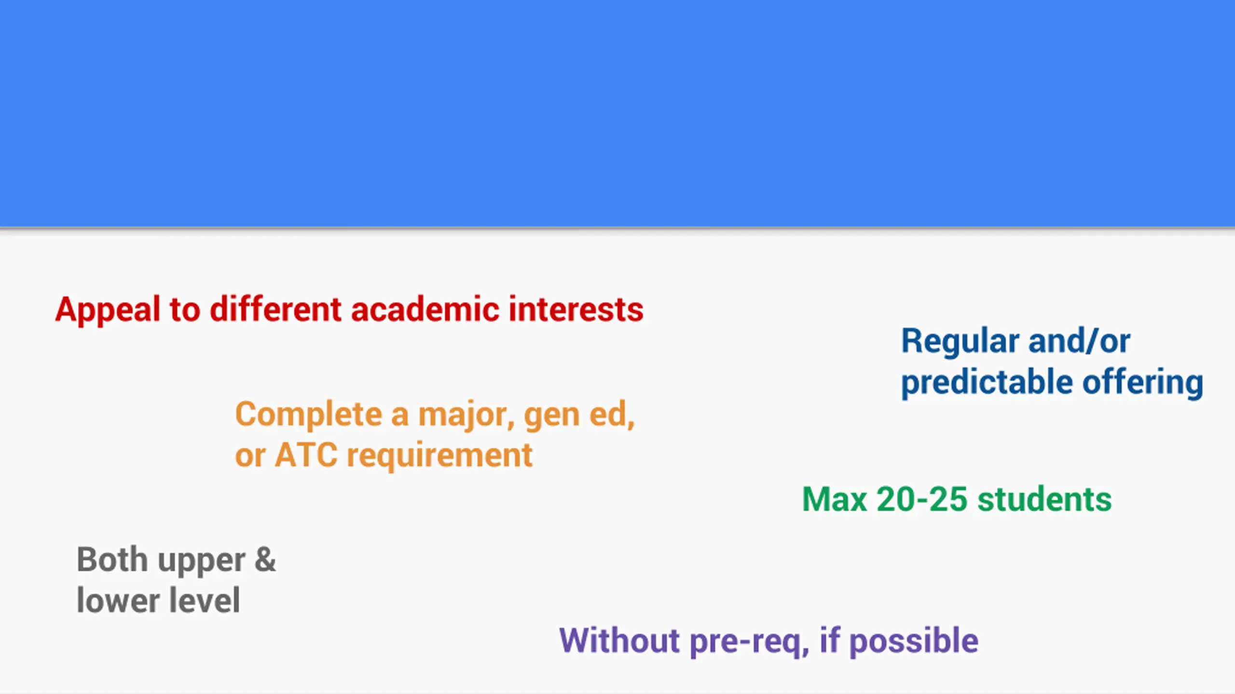Click the word 'offering' in dark blue
The height and width of the screenshot is (694, 1235).
(x=1143, y=383)
